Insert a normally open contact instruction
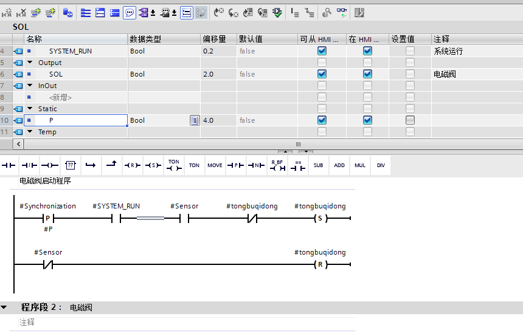Viewport: 523px width, 333px height. coord(9,165)
